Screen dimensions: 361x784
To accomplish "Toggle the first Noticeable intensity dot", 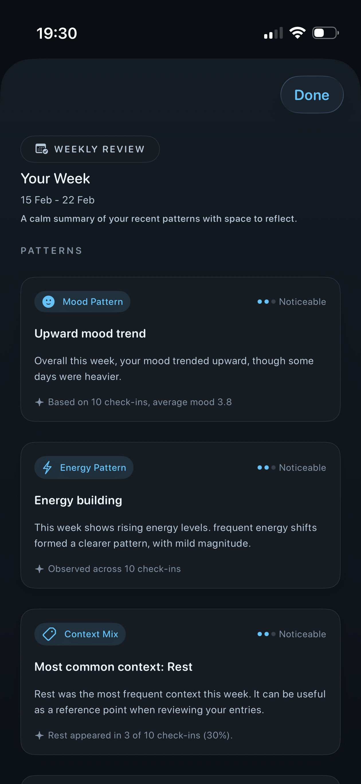I will [260, 302].
